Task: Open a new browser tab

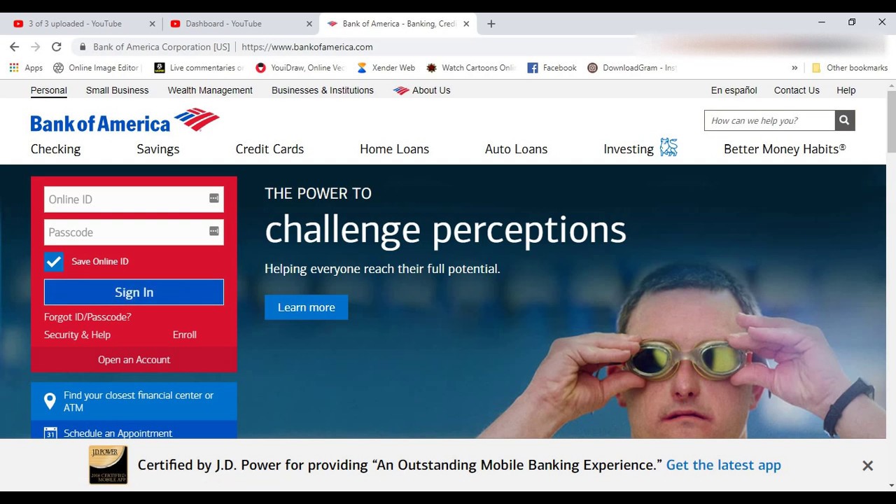Action: click(x=491, y=24)
